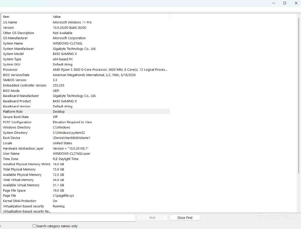Select the Embedded Controller Version row
Screen dimensions: 301x229
(86, 85)
